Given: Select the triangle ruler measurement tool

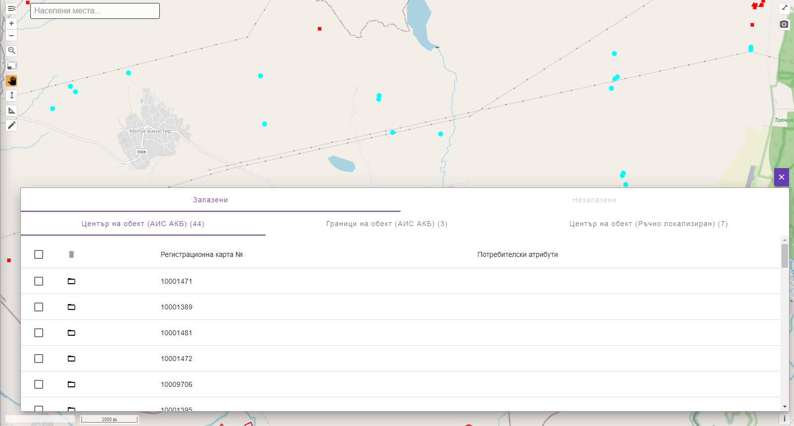Looking at the screenshot, I should pyautogui.click(x=11, y=110).
